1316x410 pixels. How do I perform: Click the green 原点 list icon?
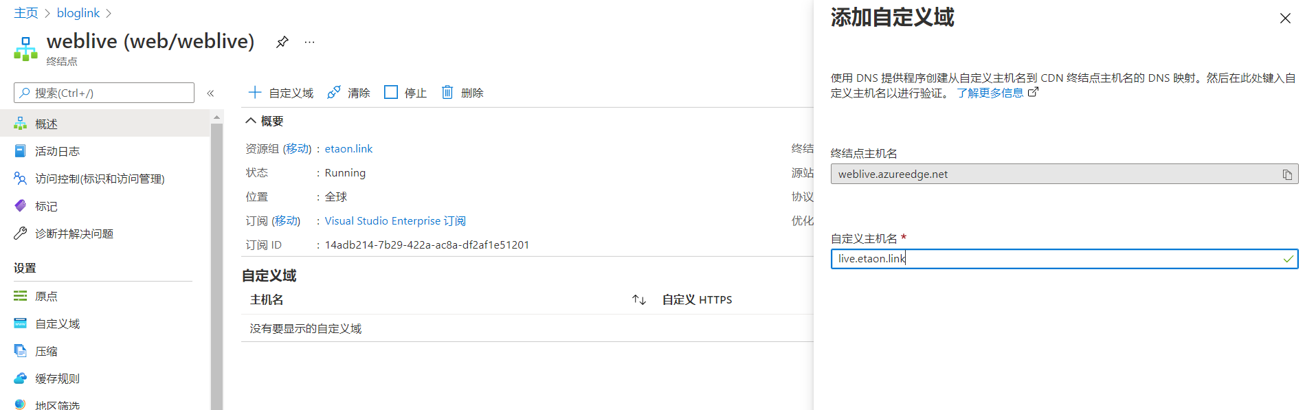(x=21, y=296)
